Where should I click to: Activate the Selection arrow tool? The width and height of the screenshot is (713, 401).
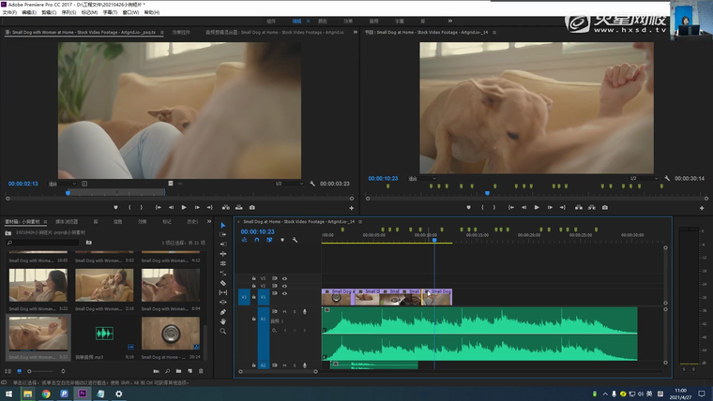(223, 225)
